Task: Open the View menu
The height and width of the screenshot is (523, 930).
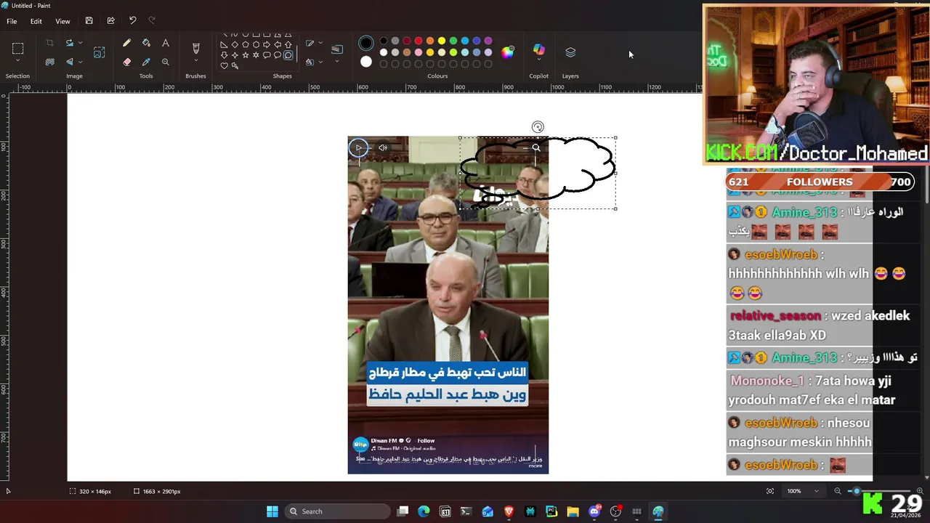Action: [x=62, y=21]
